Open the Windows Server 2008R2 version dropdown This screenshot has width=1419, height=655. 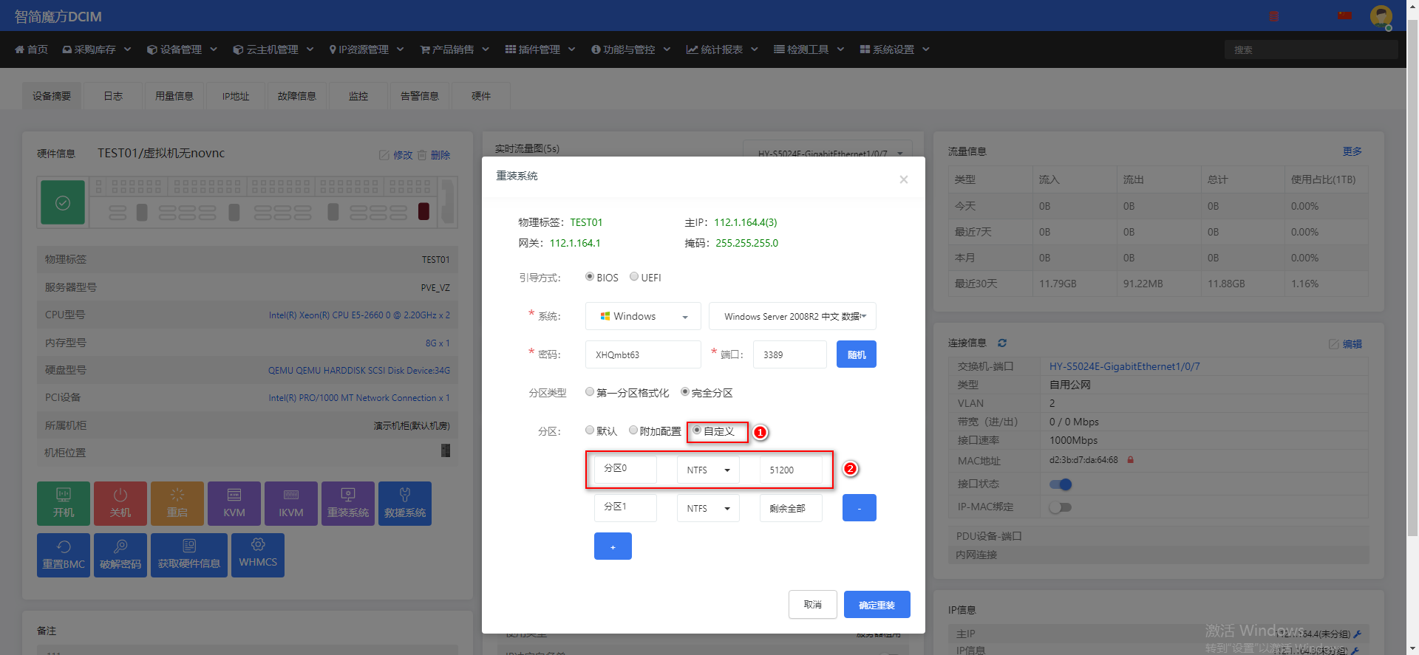coord(792,316)
